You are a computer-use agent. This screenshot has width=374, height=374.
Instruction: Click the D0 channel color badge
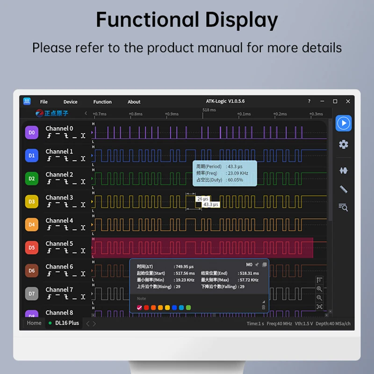tap(32, 132)
